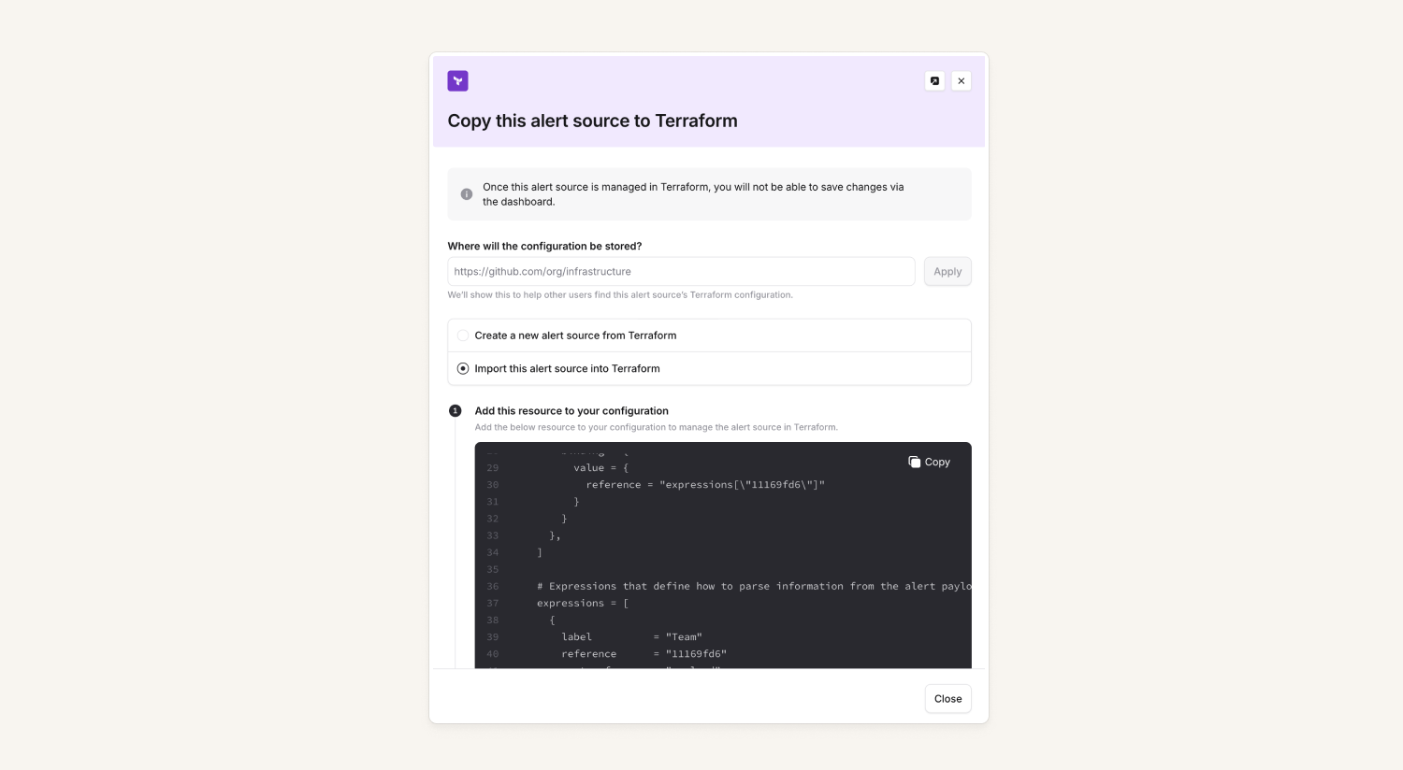Click the info icon in the notice banner
This screenshot has width=1403, height=770.
click(467, 194)
